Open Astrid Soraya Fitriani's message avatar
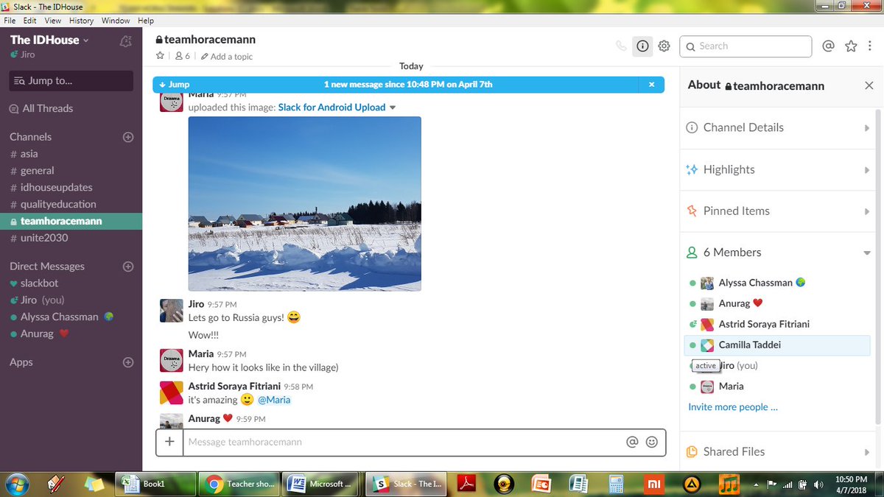The width and height of the screenshot is (884, 497). (x=172, y=392)
